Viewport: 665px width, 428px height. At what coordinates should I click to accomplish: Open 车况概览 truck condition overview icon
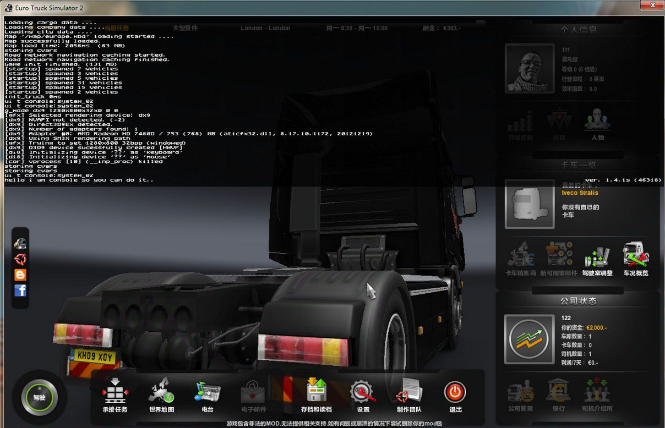[x=636, y=259]
